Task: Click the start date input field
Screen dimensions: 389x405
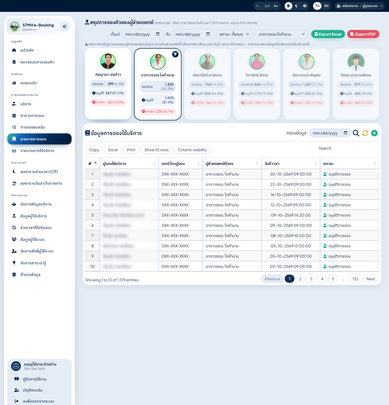Action: 143,34
